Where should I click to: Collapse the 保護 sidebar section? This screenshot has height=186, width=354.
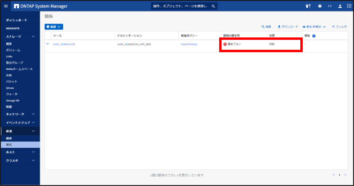[x=20, y=131]
